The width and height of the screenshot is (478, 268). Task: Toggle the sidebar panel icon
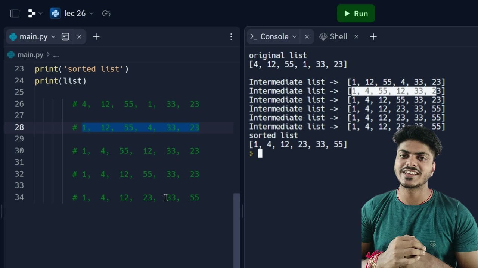[x=15, y=14]
